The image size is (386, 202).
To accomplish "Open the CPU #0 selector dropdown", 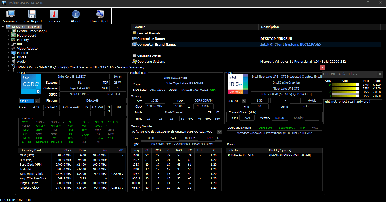I will pos(37,101).
